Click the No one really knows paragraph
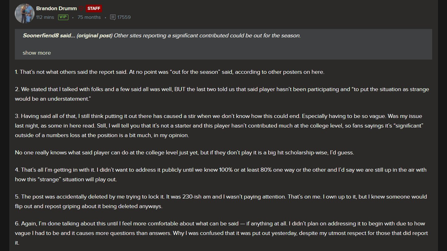Image resolution: width=447 pixels, height=251 pixels. tap(184, 152)
